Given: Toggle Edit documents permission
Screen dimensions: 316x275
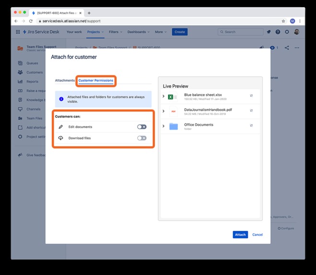Looking at the screenshot, I should click(x=141, y=127).
